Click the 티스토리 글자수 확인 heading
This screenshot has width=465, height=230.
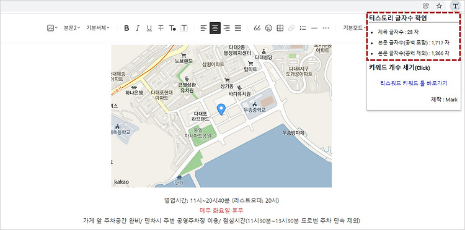pyautogui.click(x=398, y=18)
